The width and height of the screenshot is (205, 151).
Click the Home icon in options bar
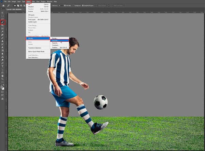(3, 5)
